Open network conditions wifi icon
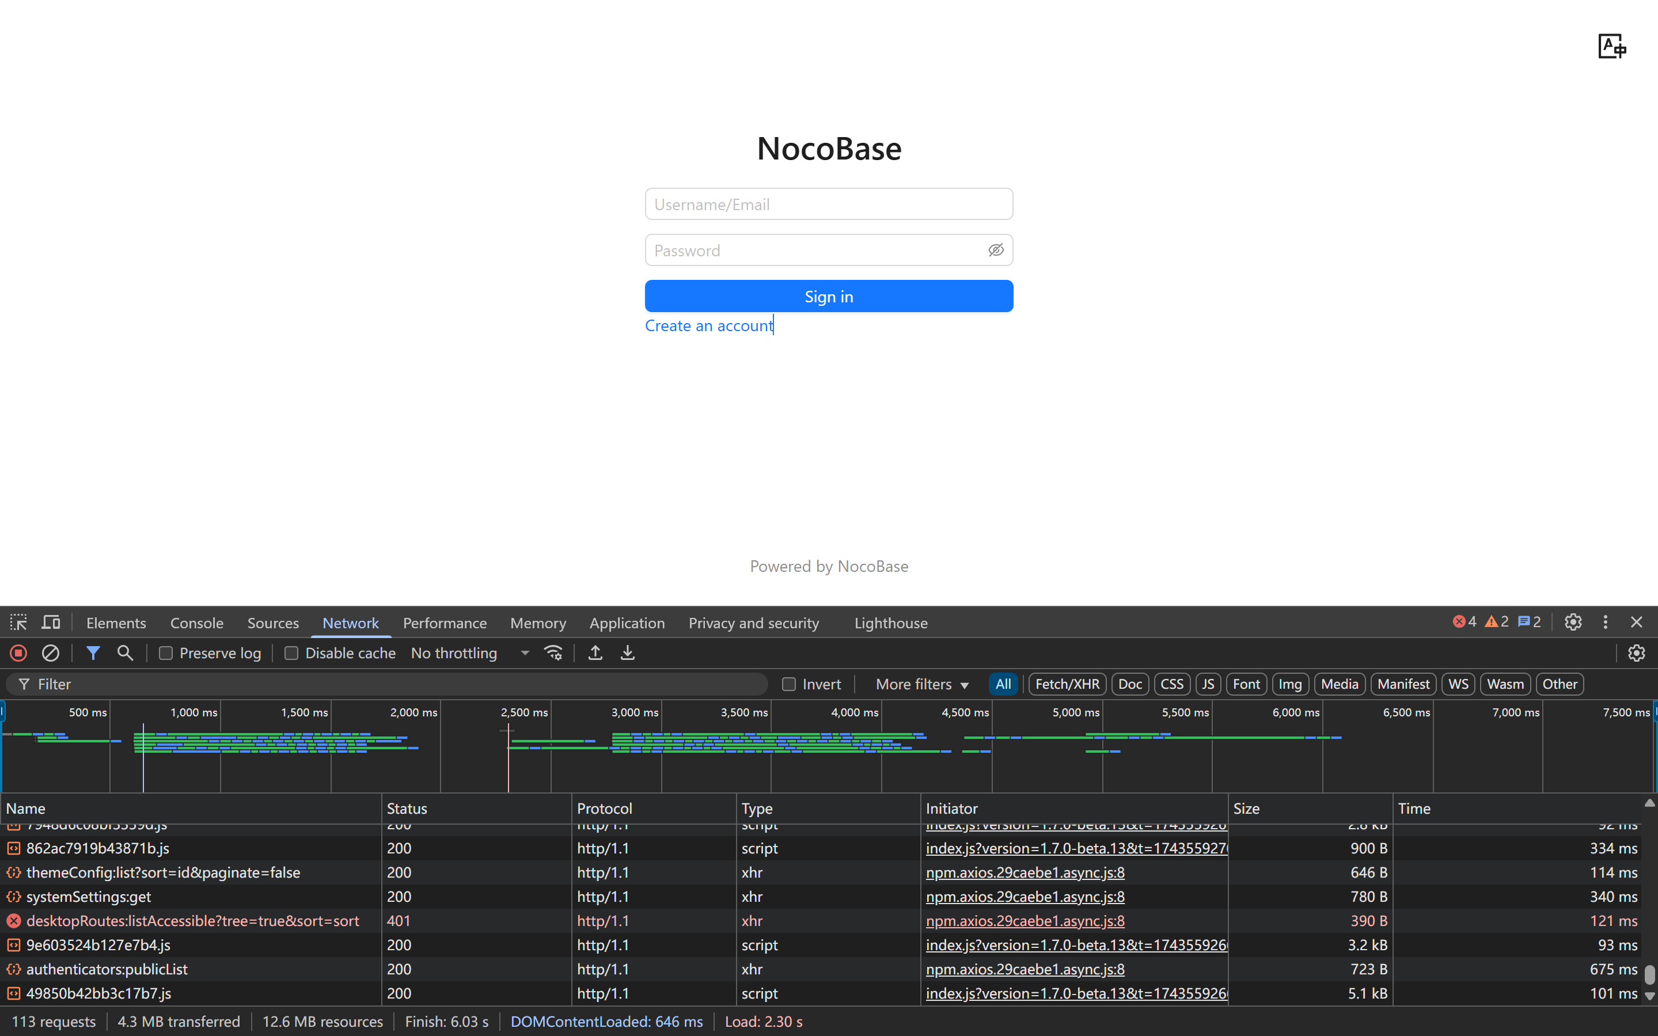The width and height of the screenshot is (1658, 1036). point(553,653)
